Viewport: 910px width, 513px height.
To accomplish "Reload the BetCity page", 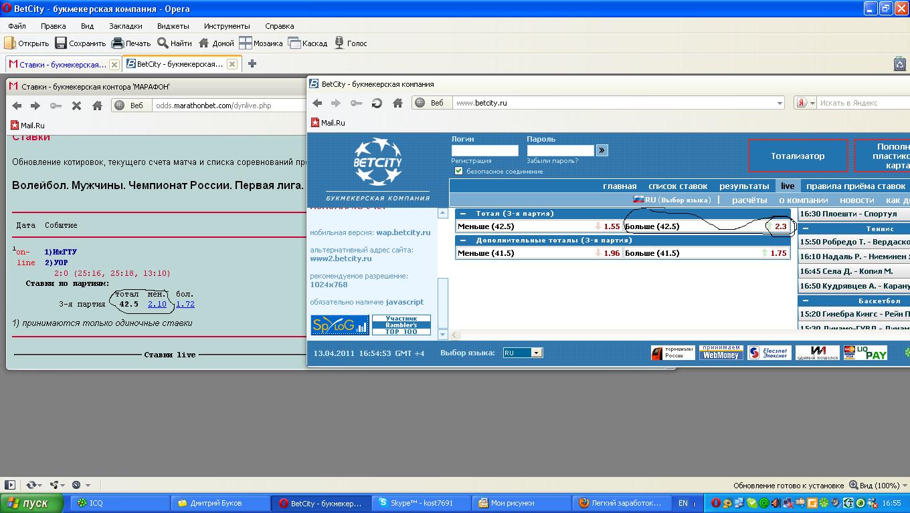I will 377,103.
